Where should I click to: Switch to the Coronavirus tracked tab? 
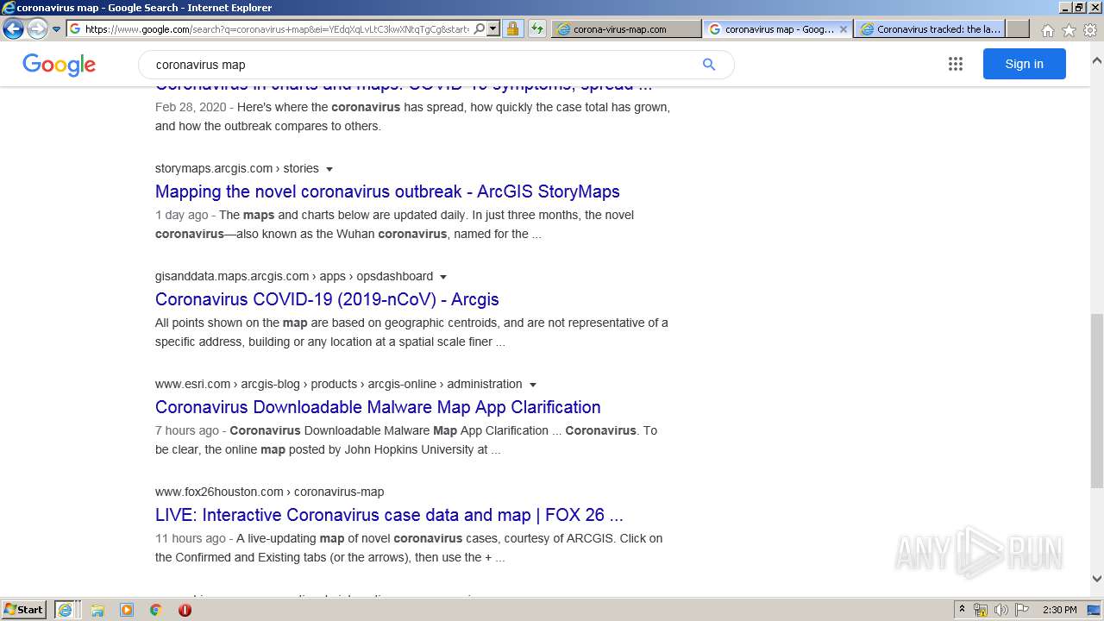pyautogui.click(x=930, y=28)
